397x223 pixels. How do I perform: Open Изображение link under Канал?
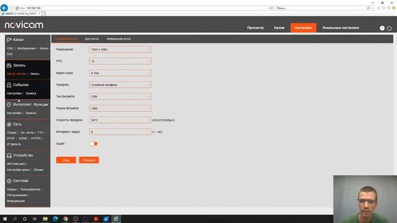26,48
